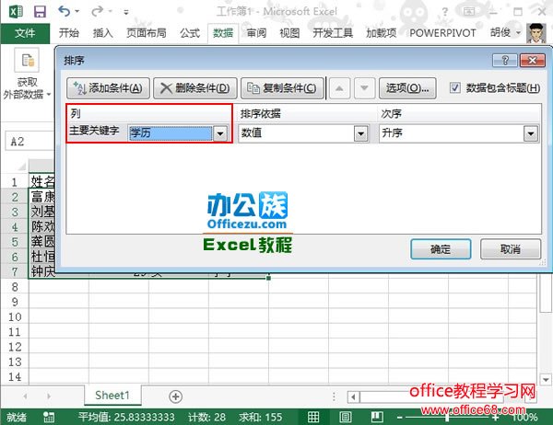Cancel the sort dialog with 取消

click(x=511, y=249)
